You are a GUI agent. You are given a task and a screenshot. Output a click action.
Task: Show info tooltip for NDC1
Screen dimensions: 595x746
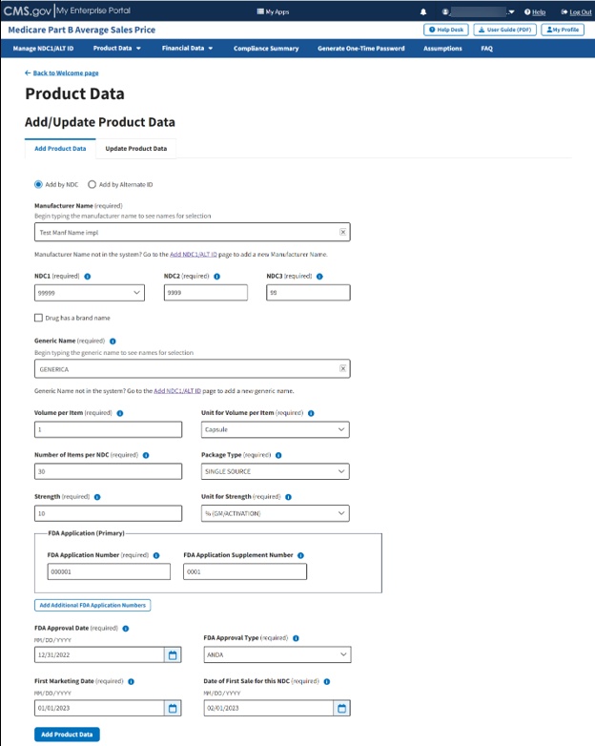click(88, 276)
